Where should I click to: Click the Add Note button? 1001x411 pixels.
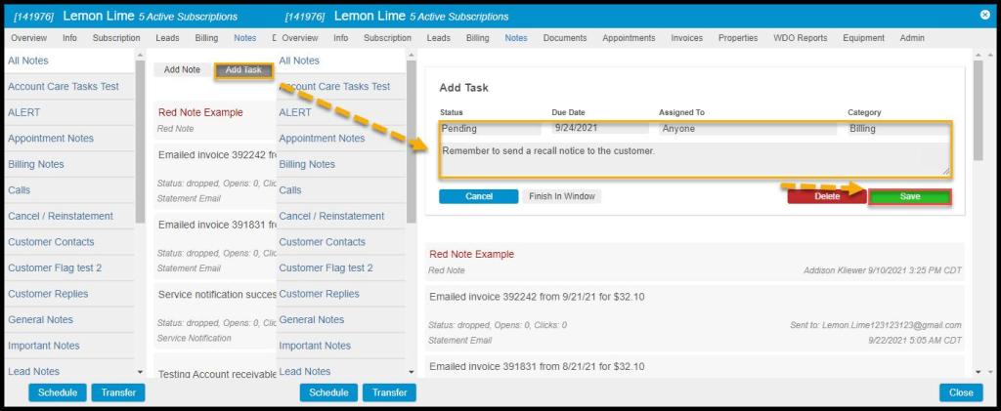click(x=182, y=70)
